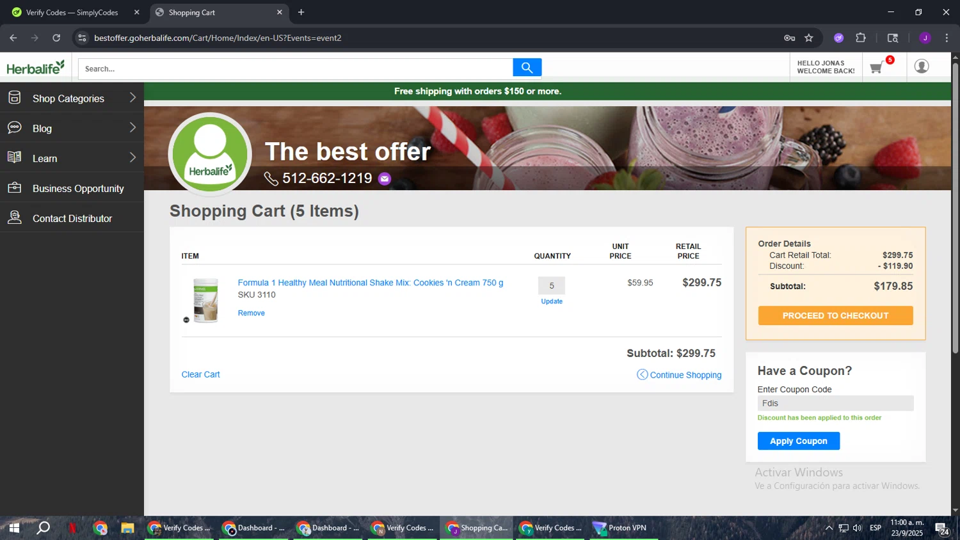Click the distributor Herbalife avatar logo

tap(210, 154)
